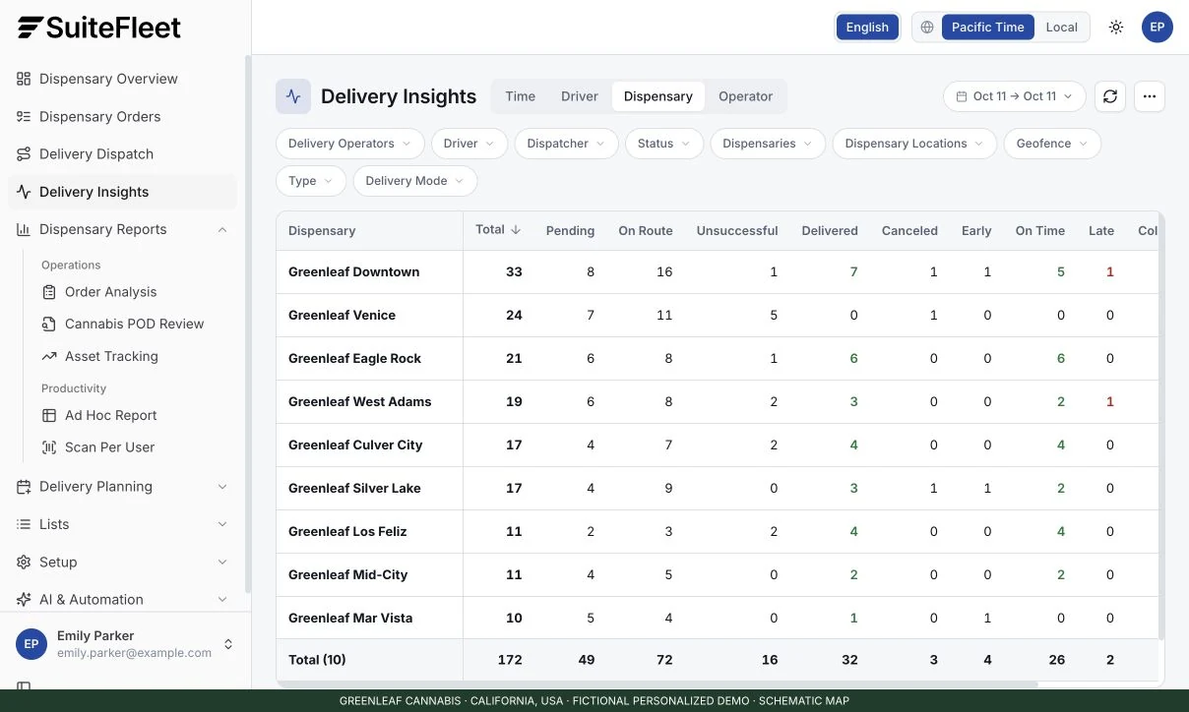Open the Dispensaries filter dropdown

pyautogui.click(x=769, y=144)
